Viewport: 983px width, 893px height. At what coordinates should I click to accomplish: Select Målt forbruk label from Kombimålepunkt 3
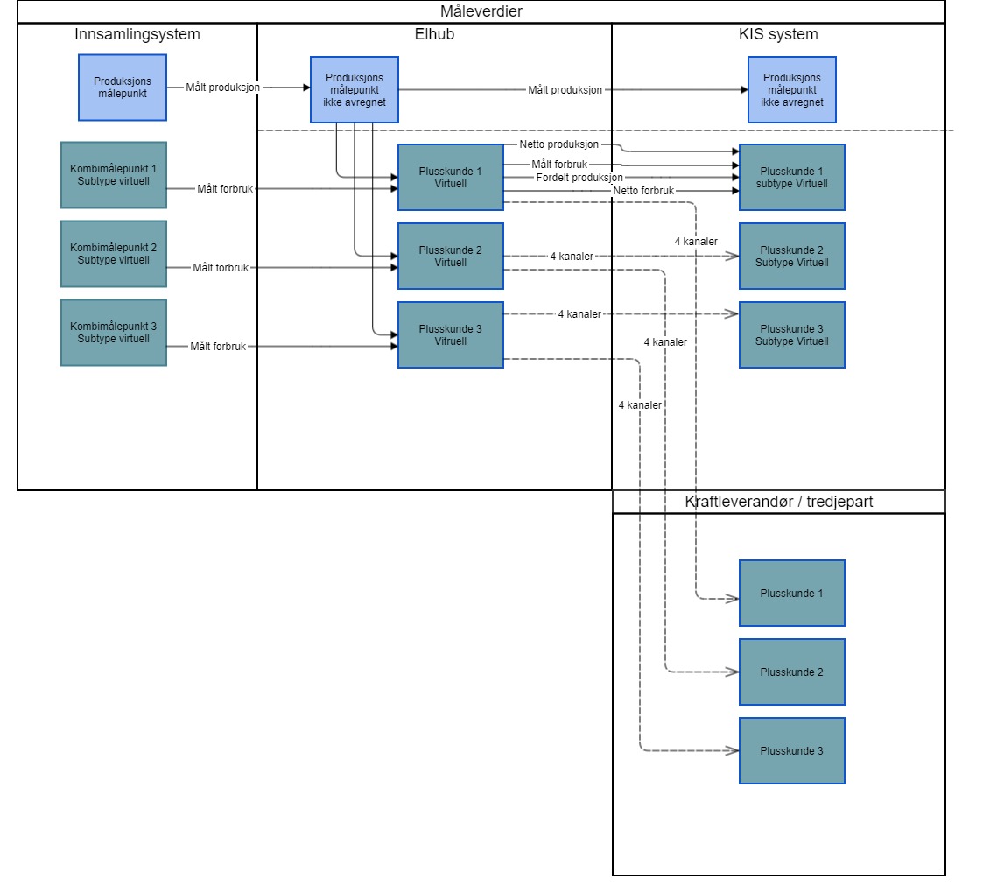[x=218, y=348]
